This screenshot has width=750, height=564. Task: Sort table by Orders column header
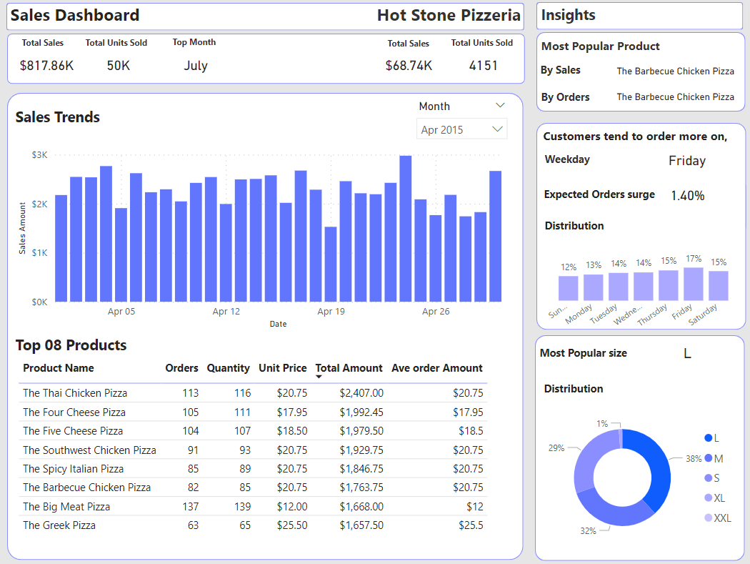pos(181,367)
